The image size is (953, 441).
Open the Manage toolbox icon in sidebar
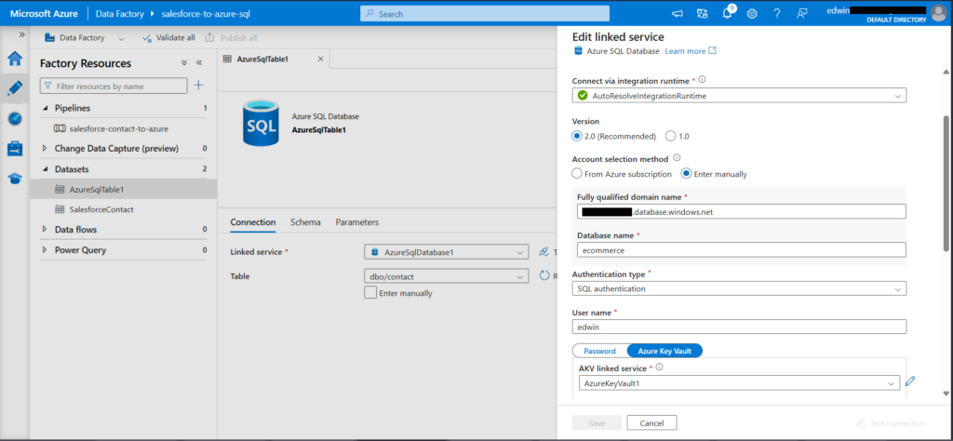coord(15,148)
